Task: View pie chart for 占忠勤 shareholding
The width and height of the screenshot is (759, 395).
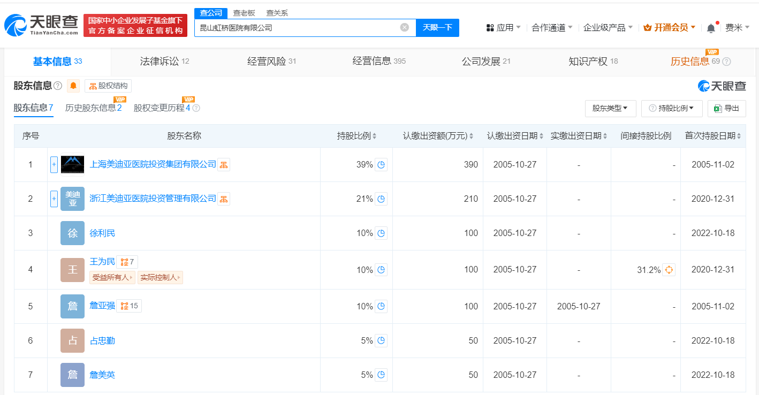Action: click(x=381, y=340)
